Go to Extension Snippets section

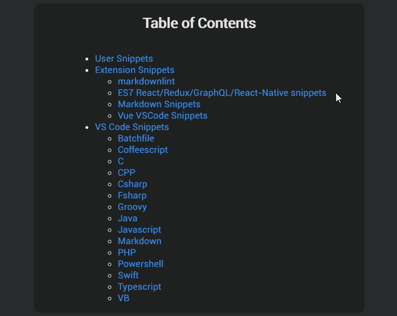(x=134, y=70)
